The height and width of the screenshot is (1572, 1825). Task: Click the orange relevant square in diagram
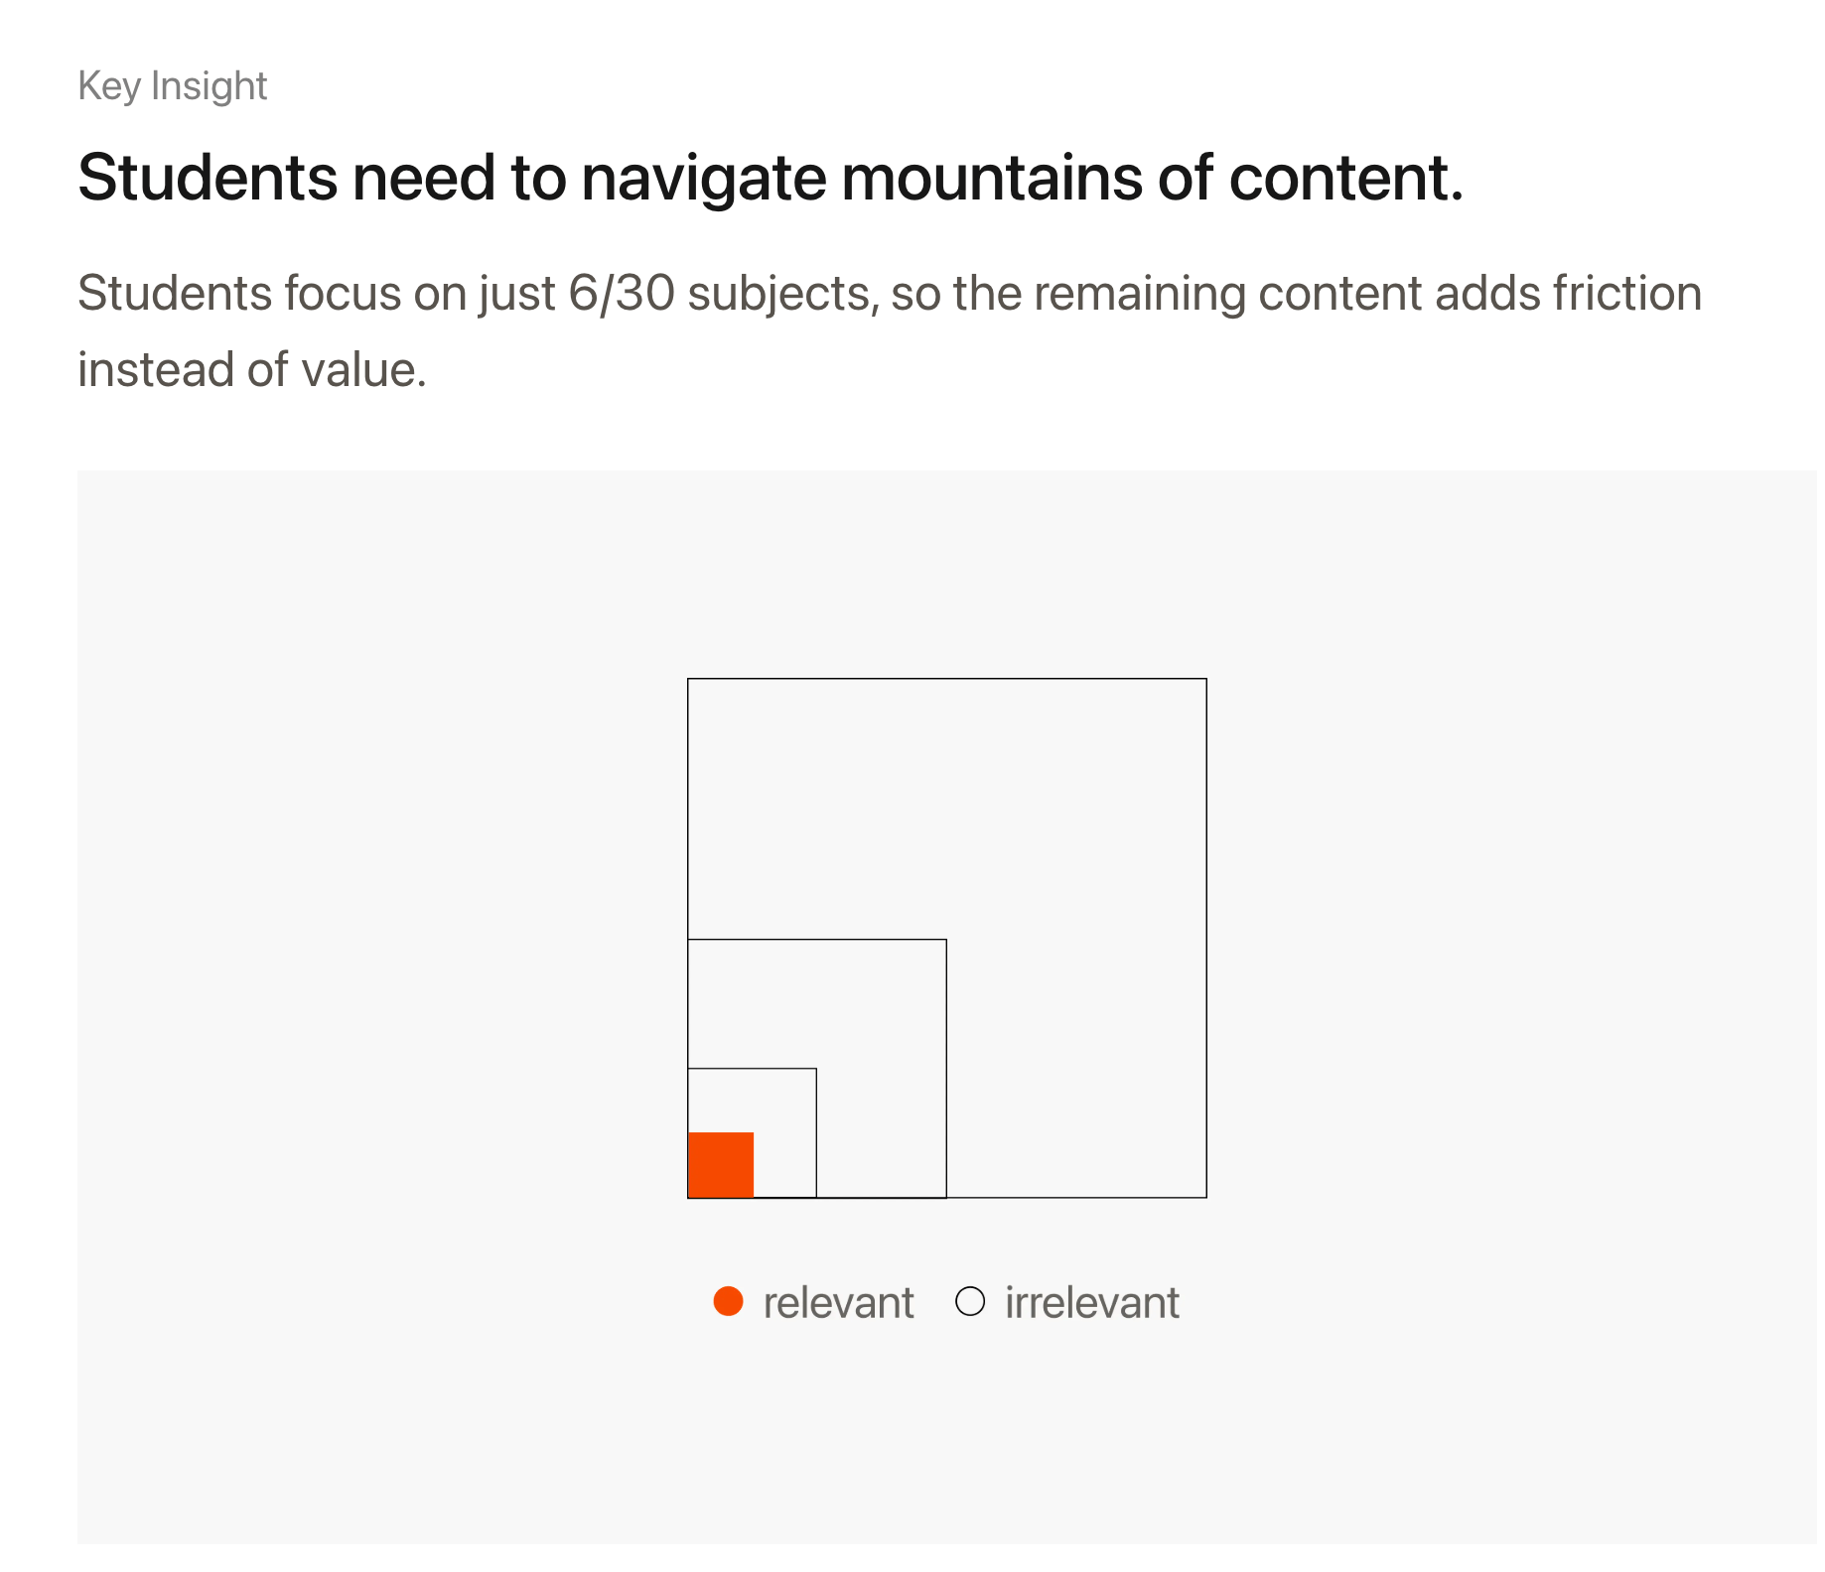pyautogui.click(x=721, y=1164)
